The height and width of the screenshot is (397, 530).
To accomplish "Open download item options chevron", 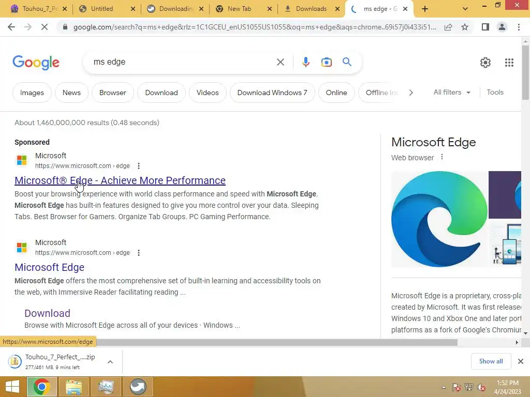I will [x=110, y=362].
